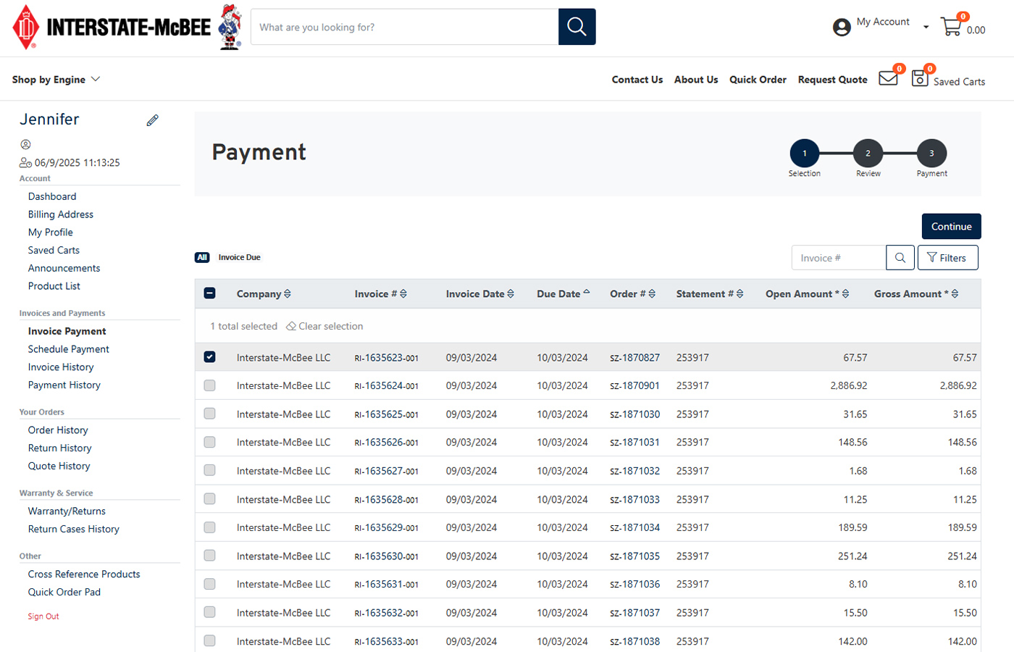Screen dimensions: 1014x652
Task: Click the pencil edit icon beside Jennifer
Action: click(x=152, y=120)
